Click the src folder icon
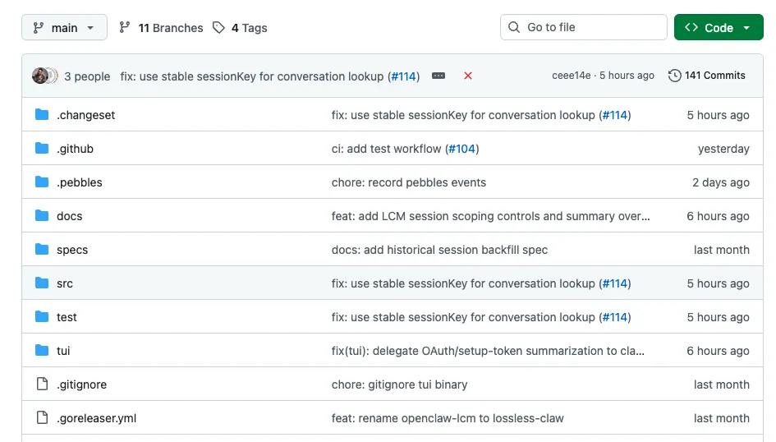This screenshot has height=442, width=776. (42, 283)
